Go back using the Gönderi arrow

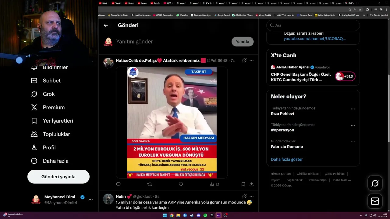pos(106,25)
